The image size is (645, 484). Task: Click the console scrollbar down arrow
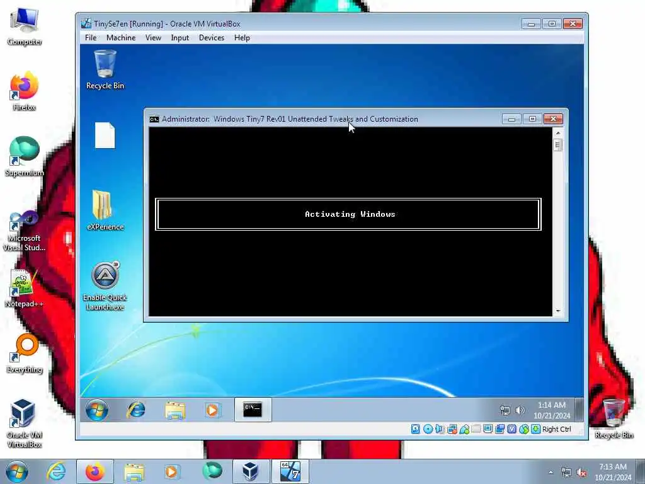coord(558,311)
